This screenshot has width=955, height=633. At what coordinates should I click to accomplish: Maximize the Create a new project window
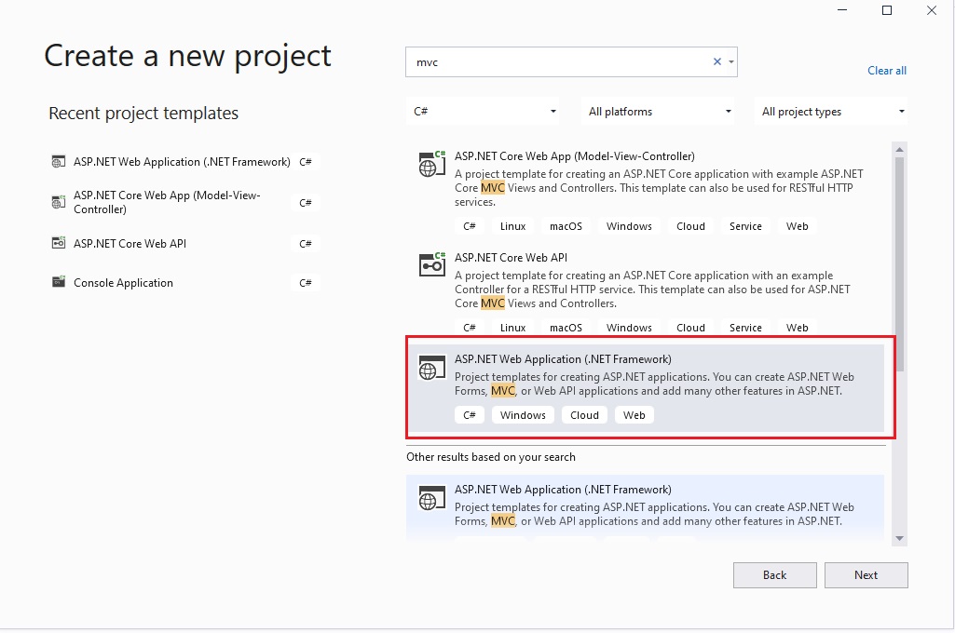pos(887,10)
